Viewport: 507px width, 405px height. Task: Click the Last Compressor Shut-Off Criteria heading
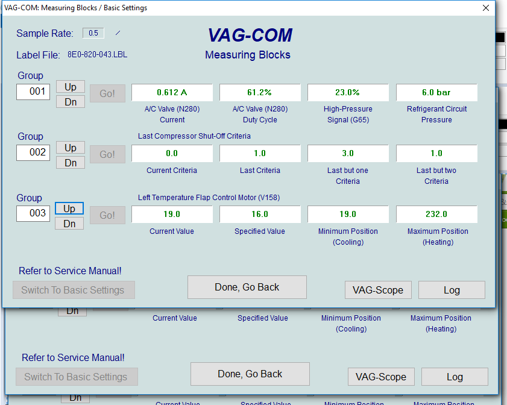coord(194,136)
